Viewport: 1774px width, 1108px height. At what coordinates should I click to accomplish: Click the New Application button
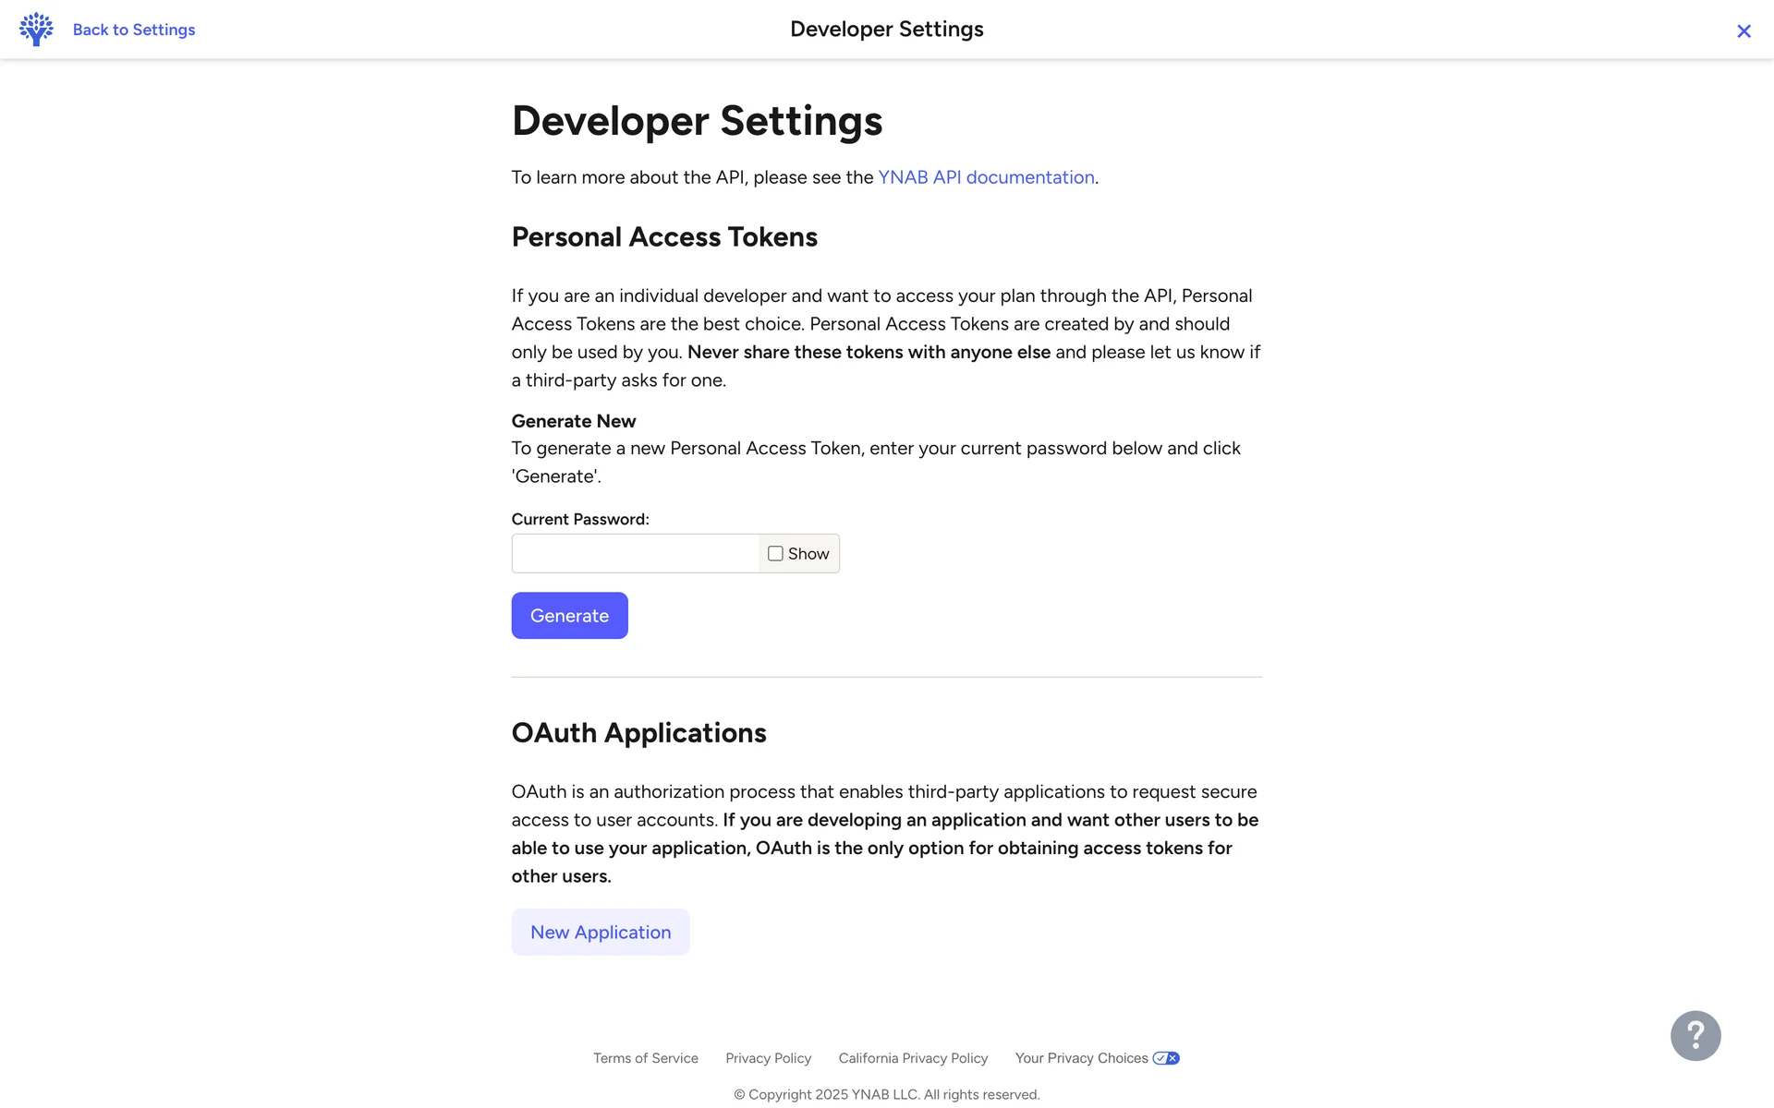(x=601, y=933)
